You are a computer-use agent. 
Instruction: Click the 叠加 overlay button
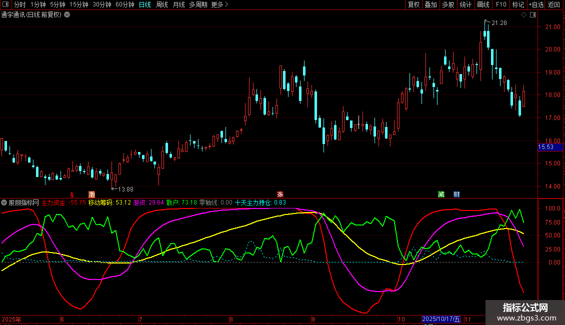click(x=431, y=4)
